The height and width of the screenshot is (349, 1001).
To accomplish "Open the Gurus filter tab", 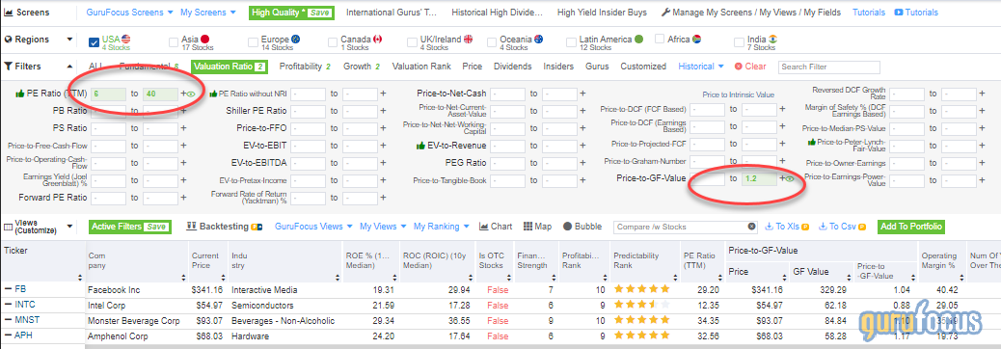I will 597,67.
